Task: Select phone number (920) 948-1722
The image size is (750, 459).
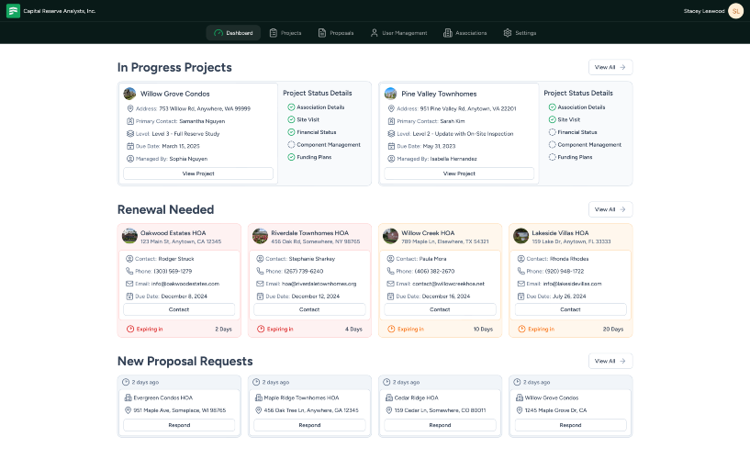Action: pos(565,271)
